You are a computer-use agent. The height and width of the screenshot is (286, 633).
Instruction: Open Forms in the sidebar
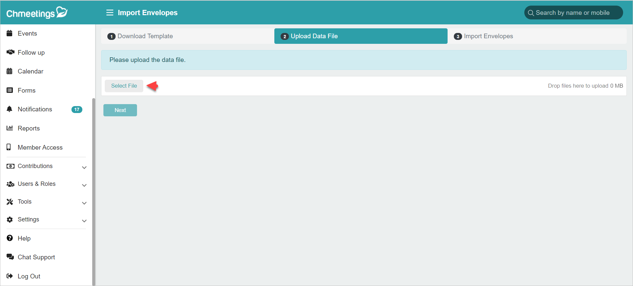tap(27, 90)
